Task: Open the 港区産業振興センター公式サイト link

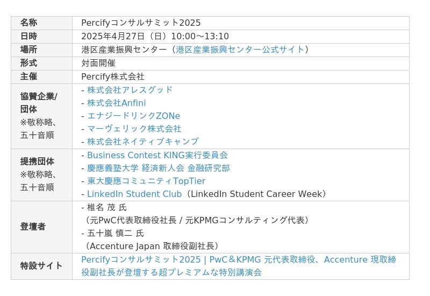Action: [x=240, y=50]
